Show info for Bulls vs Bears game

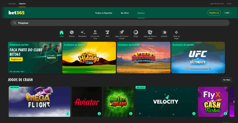tap(131, 114)
